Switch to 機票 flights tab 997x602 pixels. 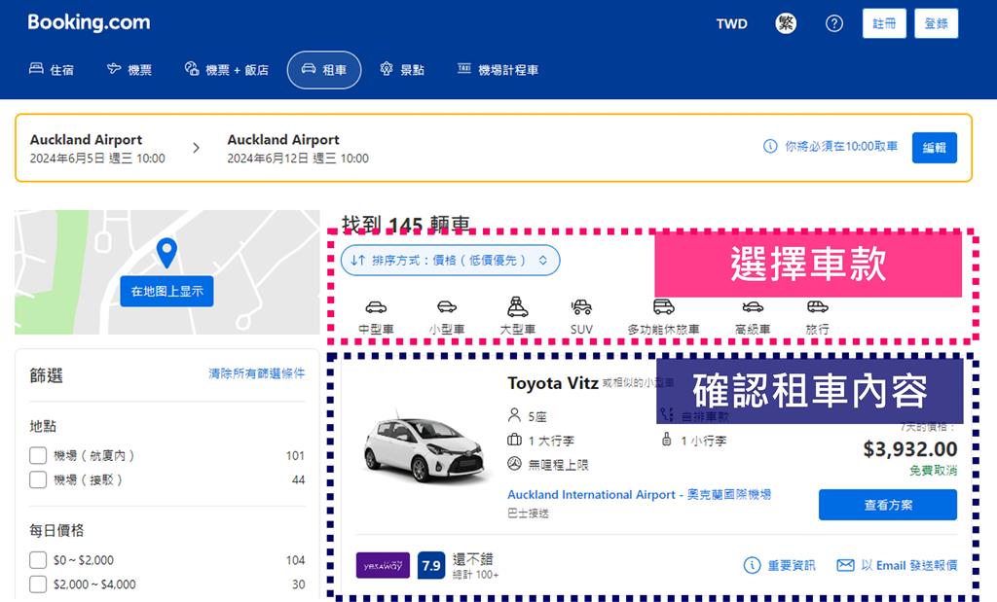129,69
